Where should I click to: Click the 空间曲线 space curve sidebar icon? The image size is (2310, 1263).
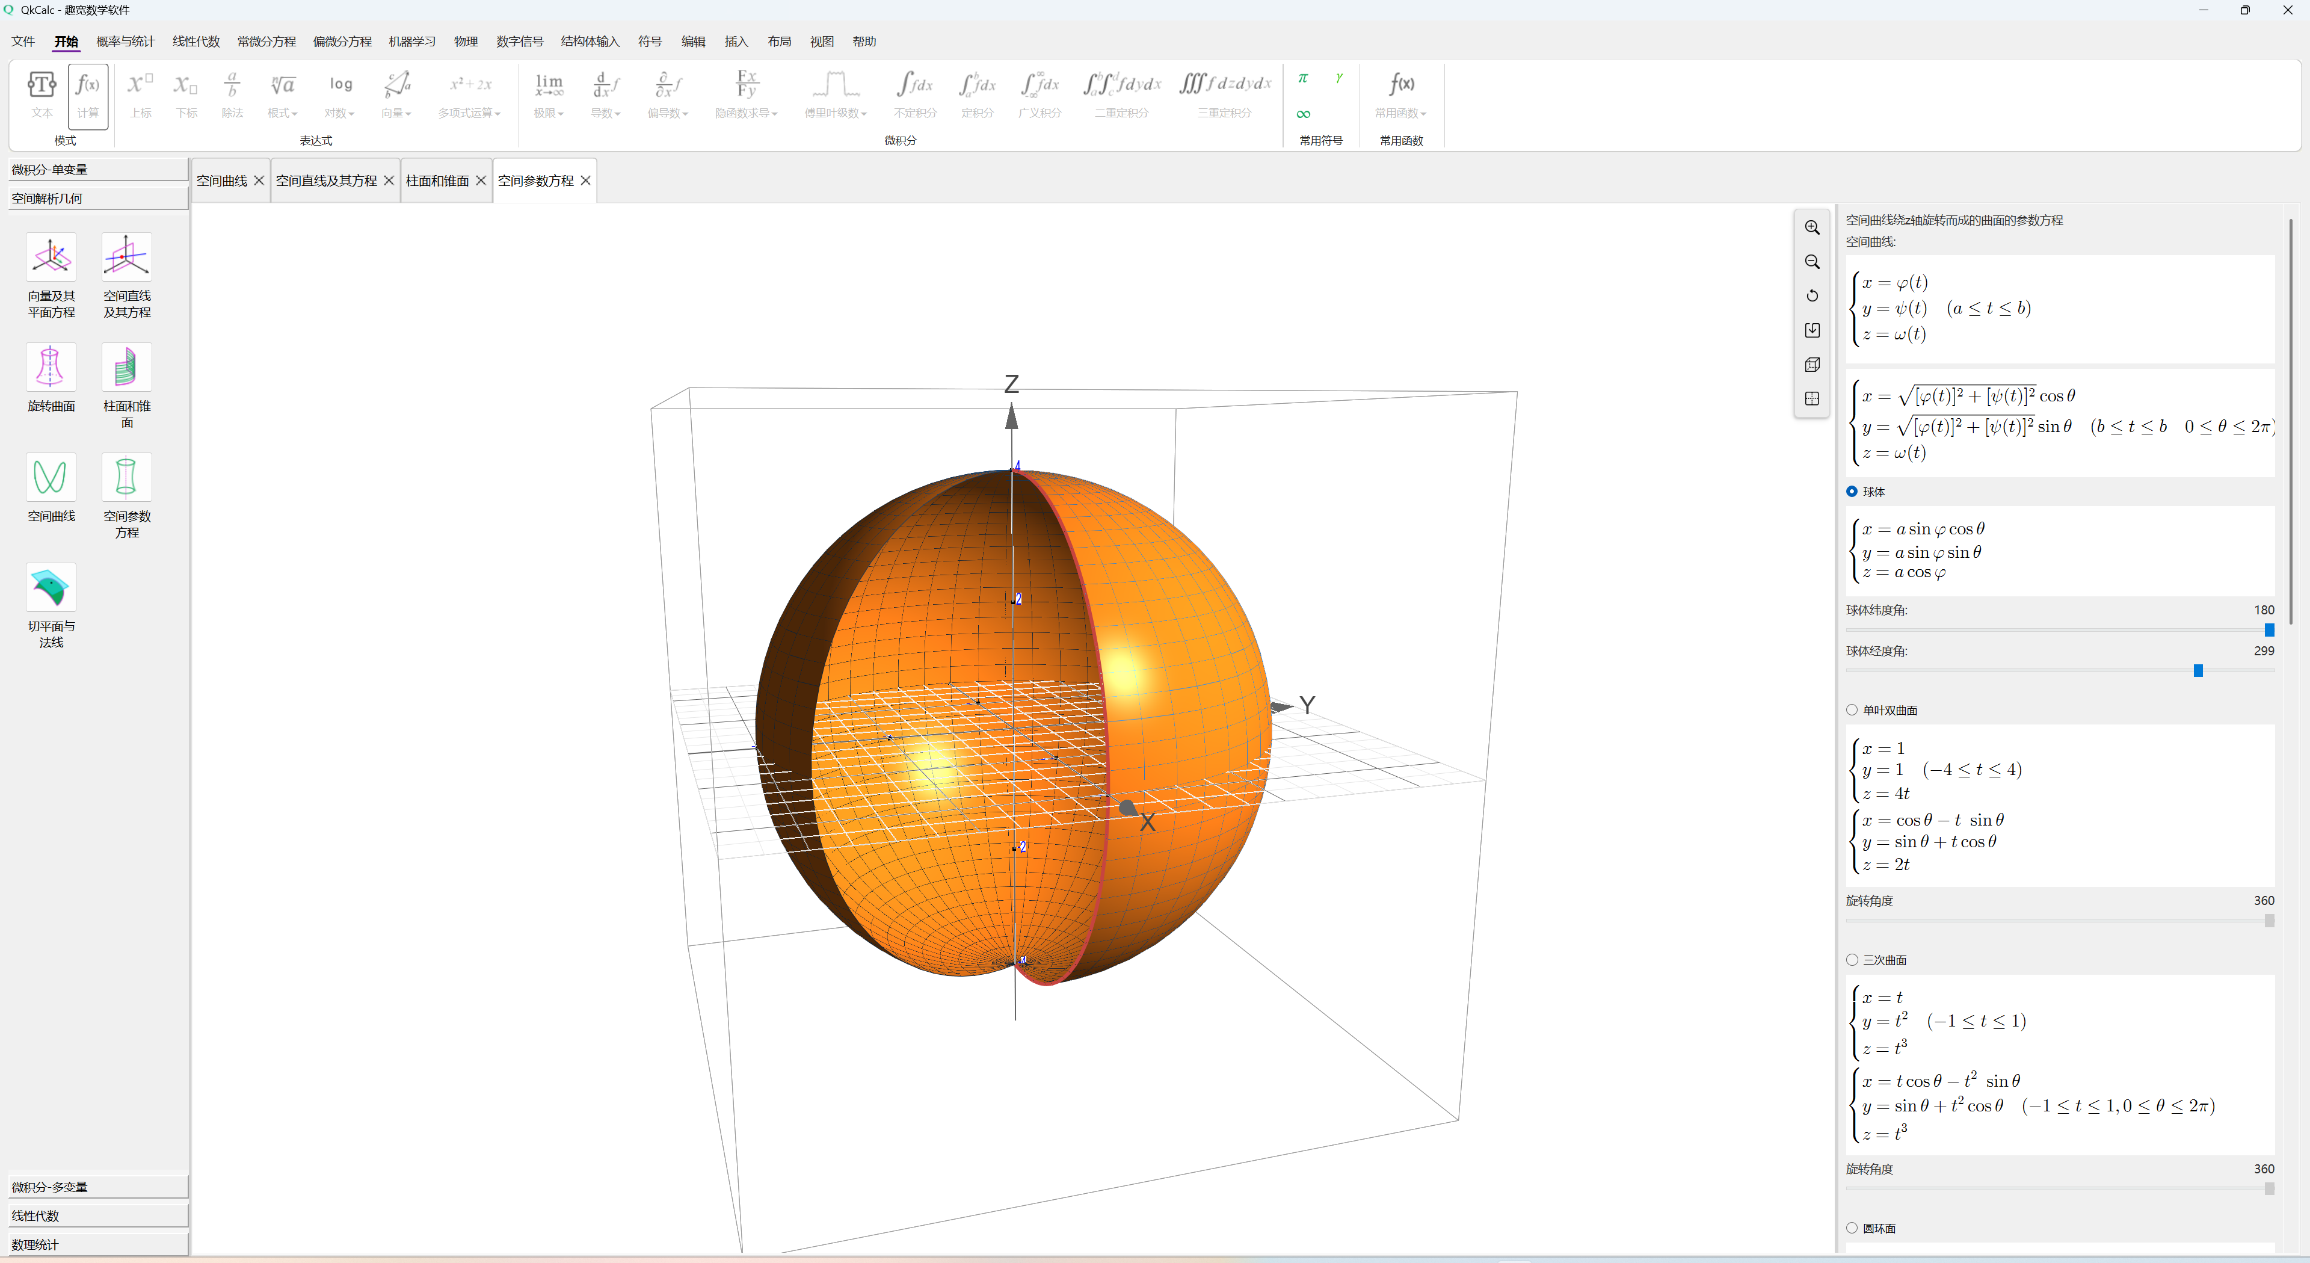(x=51, y=477)
